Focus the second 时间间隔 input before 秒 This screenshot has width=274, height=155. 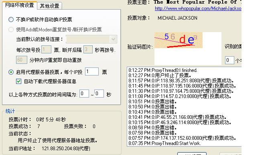click(x=99, y=94)
